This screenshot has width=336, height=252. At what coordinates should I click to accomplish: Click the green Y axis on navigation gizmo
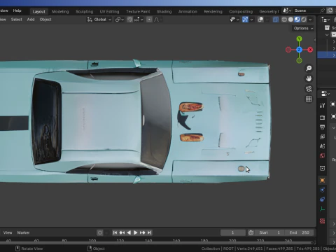[x=299, y=38]
